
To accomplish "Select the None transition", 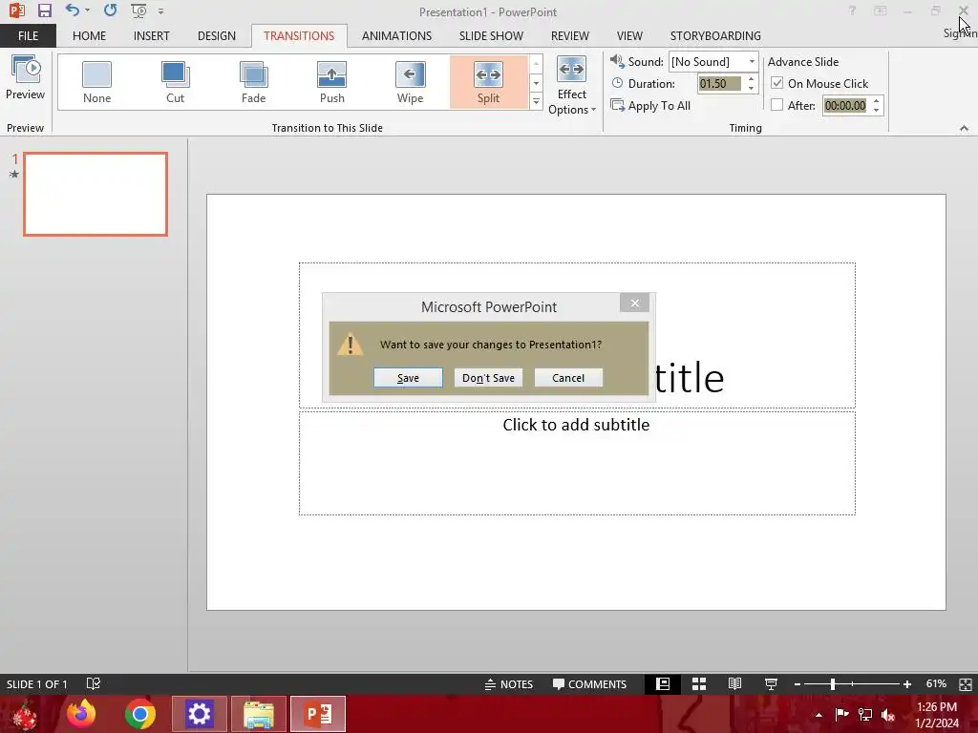I will pyautogui.click(x=96, y=82).
